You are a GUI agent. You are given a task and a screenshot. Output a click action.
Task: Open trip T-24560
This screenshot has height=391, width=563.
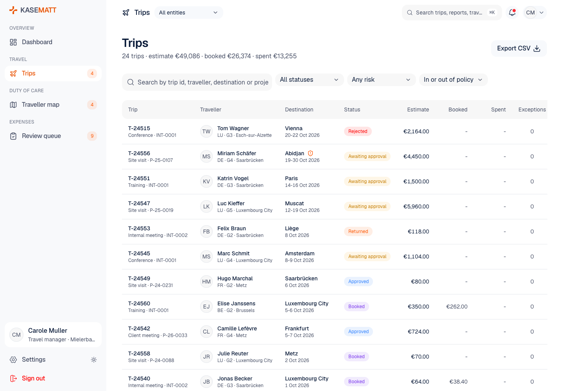(x=139, y=303)
